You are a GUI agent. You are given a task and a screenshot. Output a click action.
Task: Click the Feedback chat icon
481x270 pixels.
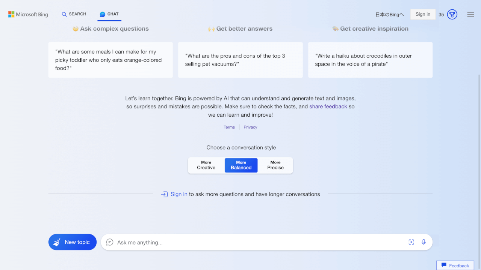[x=444, y=265]
